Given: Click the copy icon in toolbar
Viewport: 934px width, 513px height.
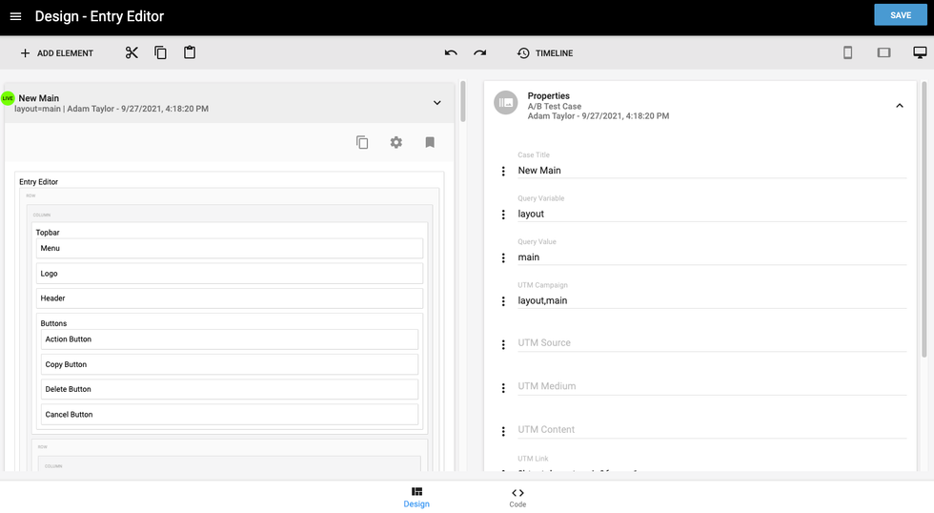Looking at the screenshot, I should (160, 53).
